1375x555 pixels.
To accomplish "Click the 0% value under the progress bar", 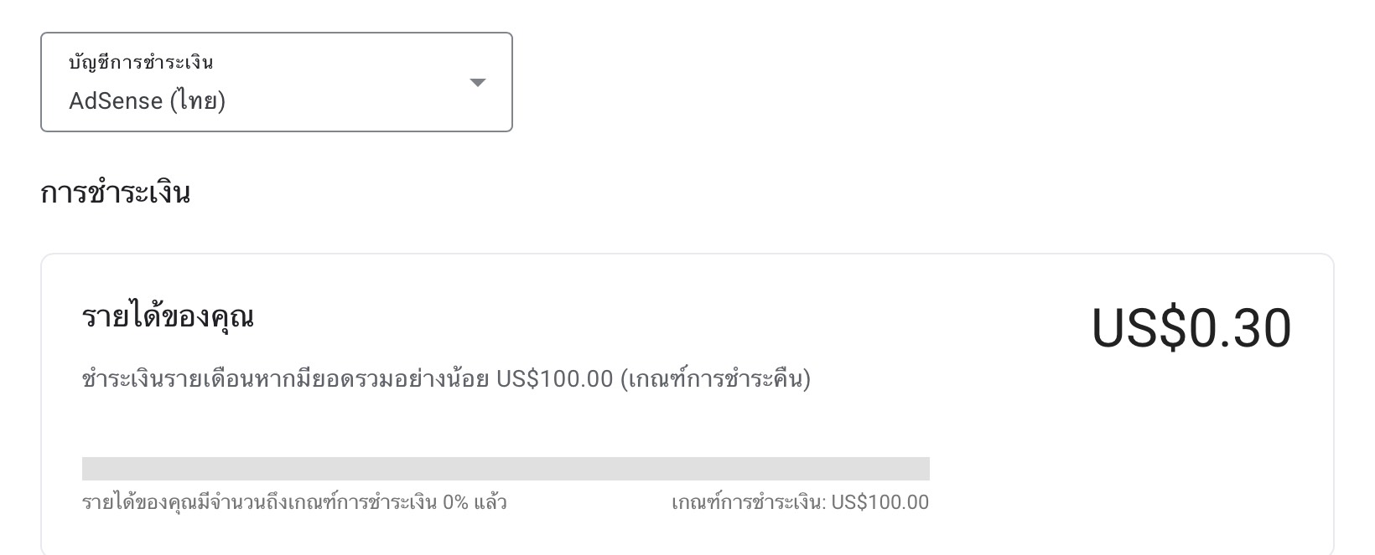I will coord(455,502).
